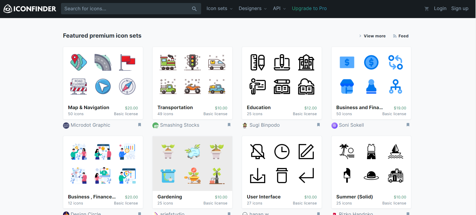Viewport: 476px width, 215px height.
Task: Click the search magnifier icon
Action: [194, 9]
